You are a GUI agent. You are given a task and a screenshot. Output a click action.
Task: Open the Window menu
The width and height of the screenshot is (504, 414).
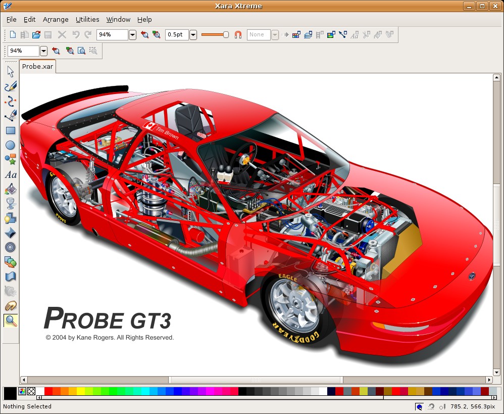tap(118, 19)
